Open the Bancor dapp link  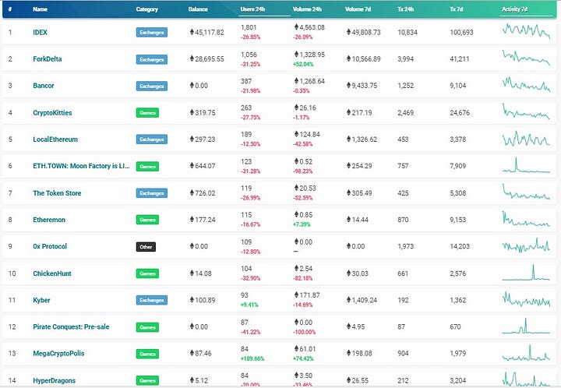click(44, 86)
